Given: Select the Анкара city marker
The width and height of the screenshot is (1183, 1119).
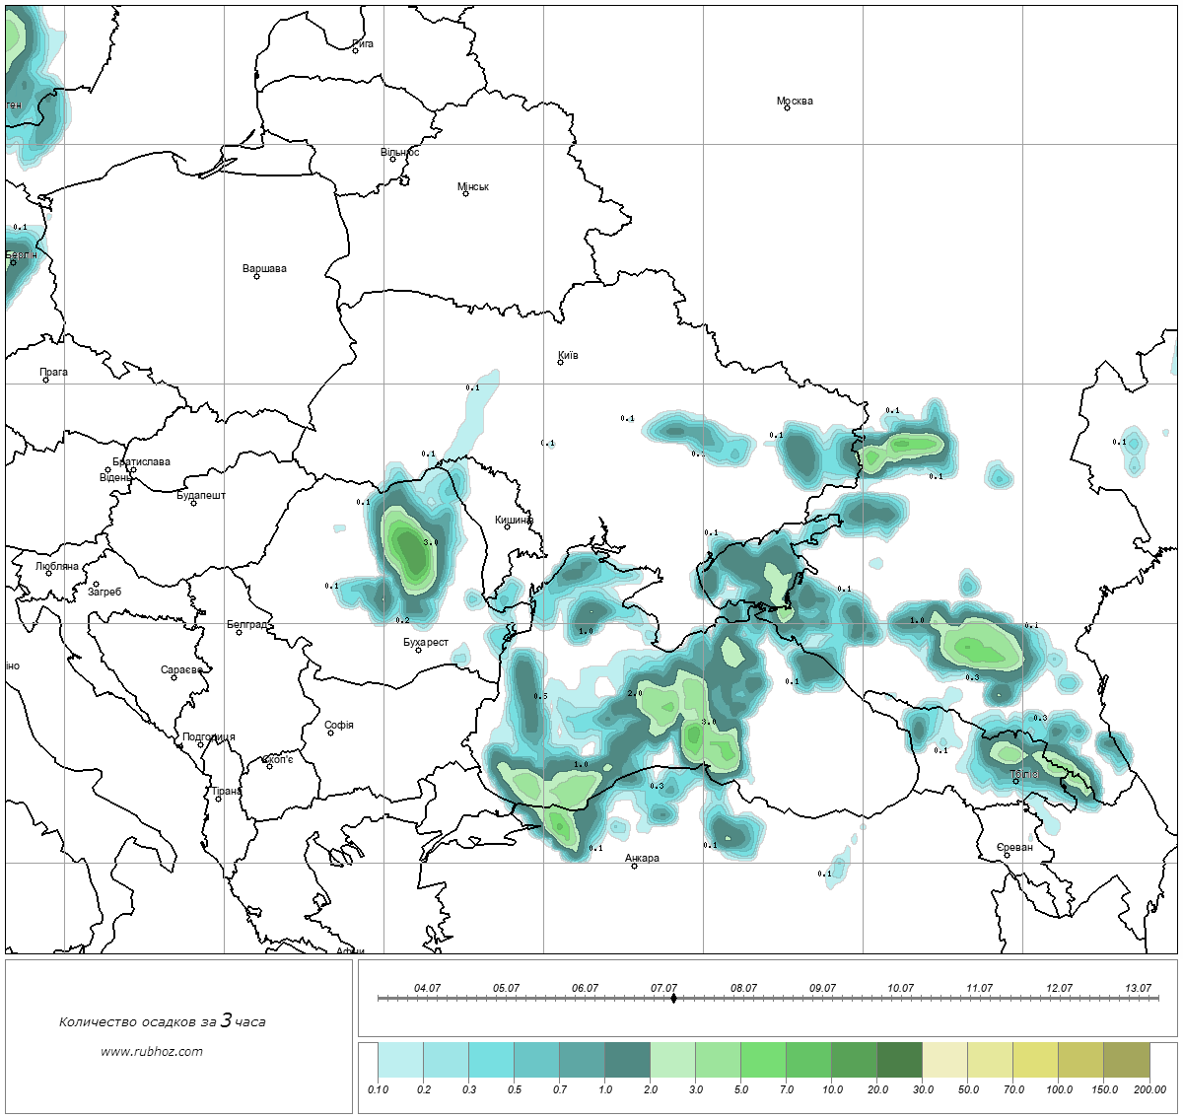Looking at the screenshot, I should coord(634,866).
